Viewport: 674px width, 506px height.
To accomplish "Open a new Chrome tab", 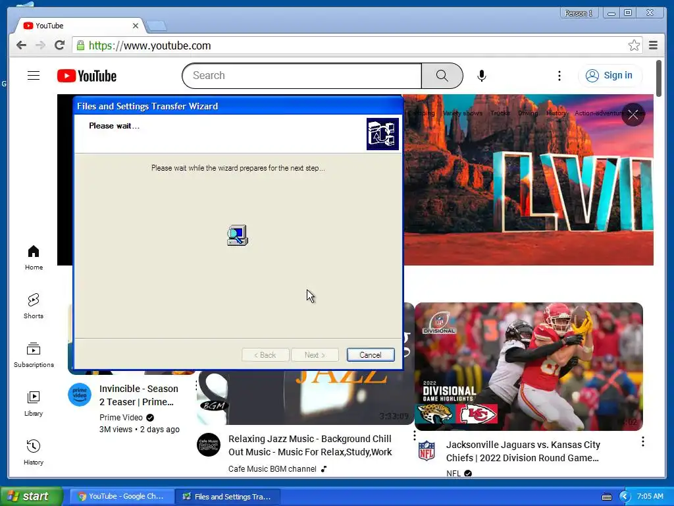I will 157,26.
